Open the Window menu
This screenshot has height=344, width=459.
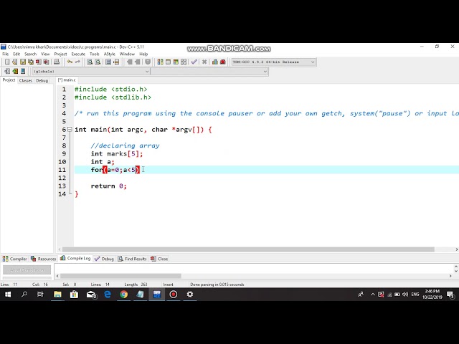pos(127,54)
